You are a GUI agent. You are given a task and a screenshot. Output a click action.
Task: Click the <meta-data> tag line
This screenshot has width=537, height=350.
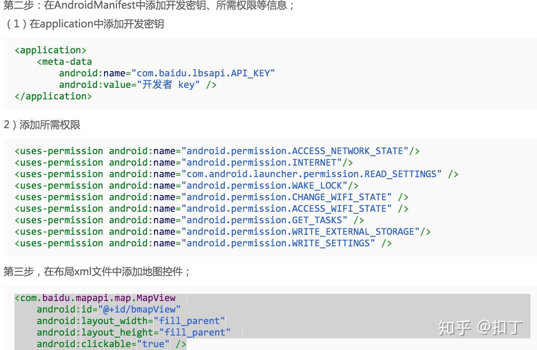(64, 62)
